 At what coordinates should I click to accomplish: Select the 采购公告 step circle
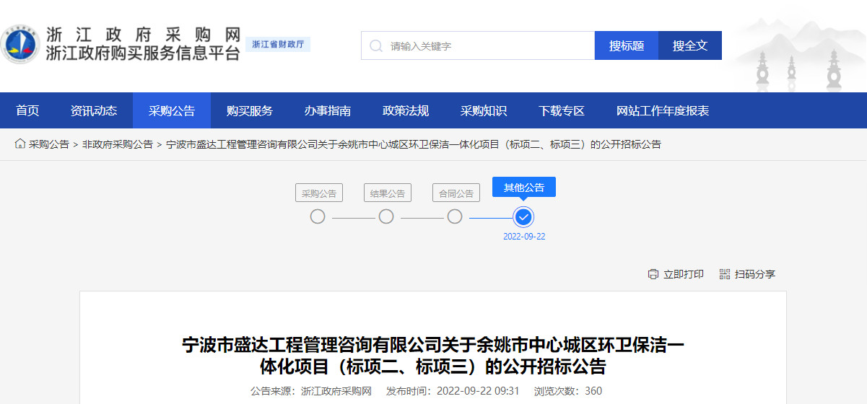[318, 216]
